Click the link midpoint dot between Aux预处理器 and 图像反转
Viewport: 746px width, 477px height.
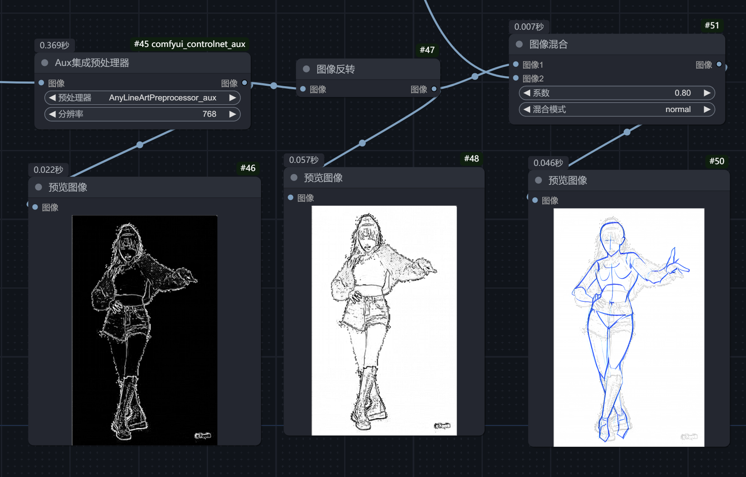pyautogui.click(x=274, y=85)
